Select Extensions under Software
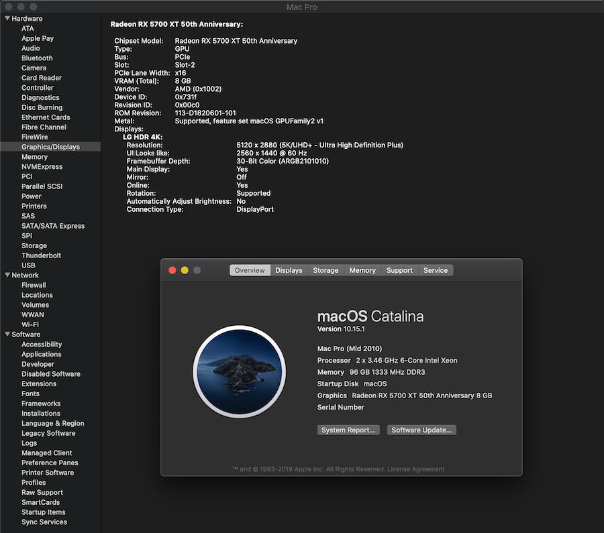The image size is (604, 533). pyautogui.click(x=39, y=383)
